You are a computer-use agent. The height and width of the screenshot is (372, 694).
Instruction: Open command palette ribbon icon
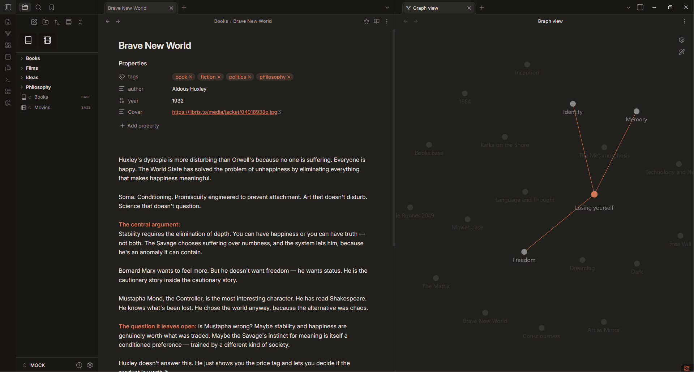coord(8,80)
